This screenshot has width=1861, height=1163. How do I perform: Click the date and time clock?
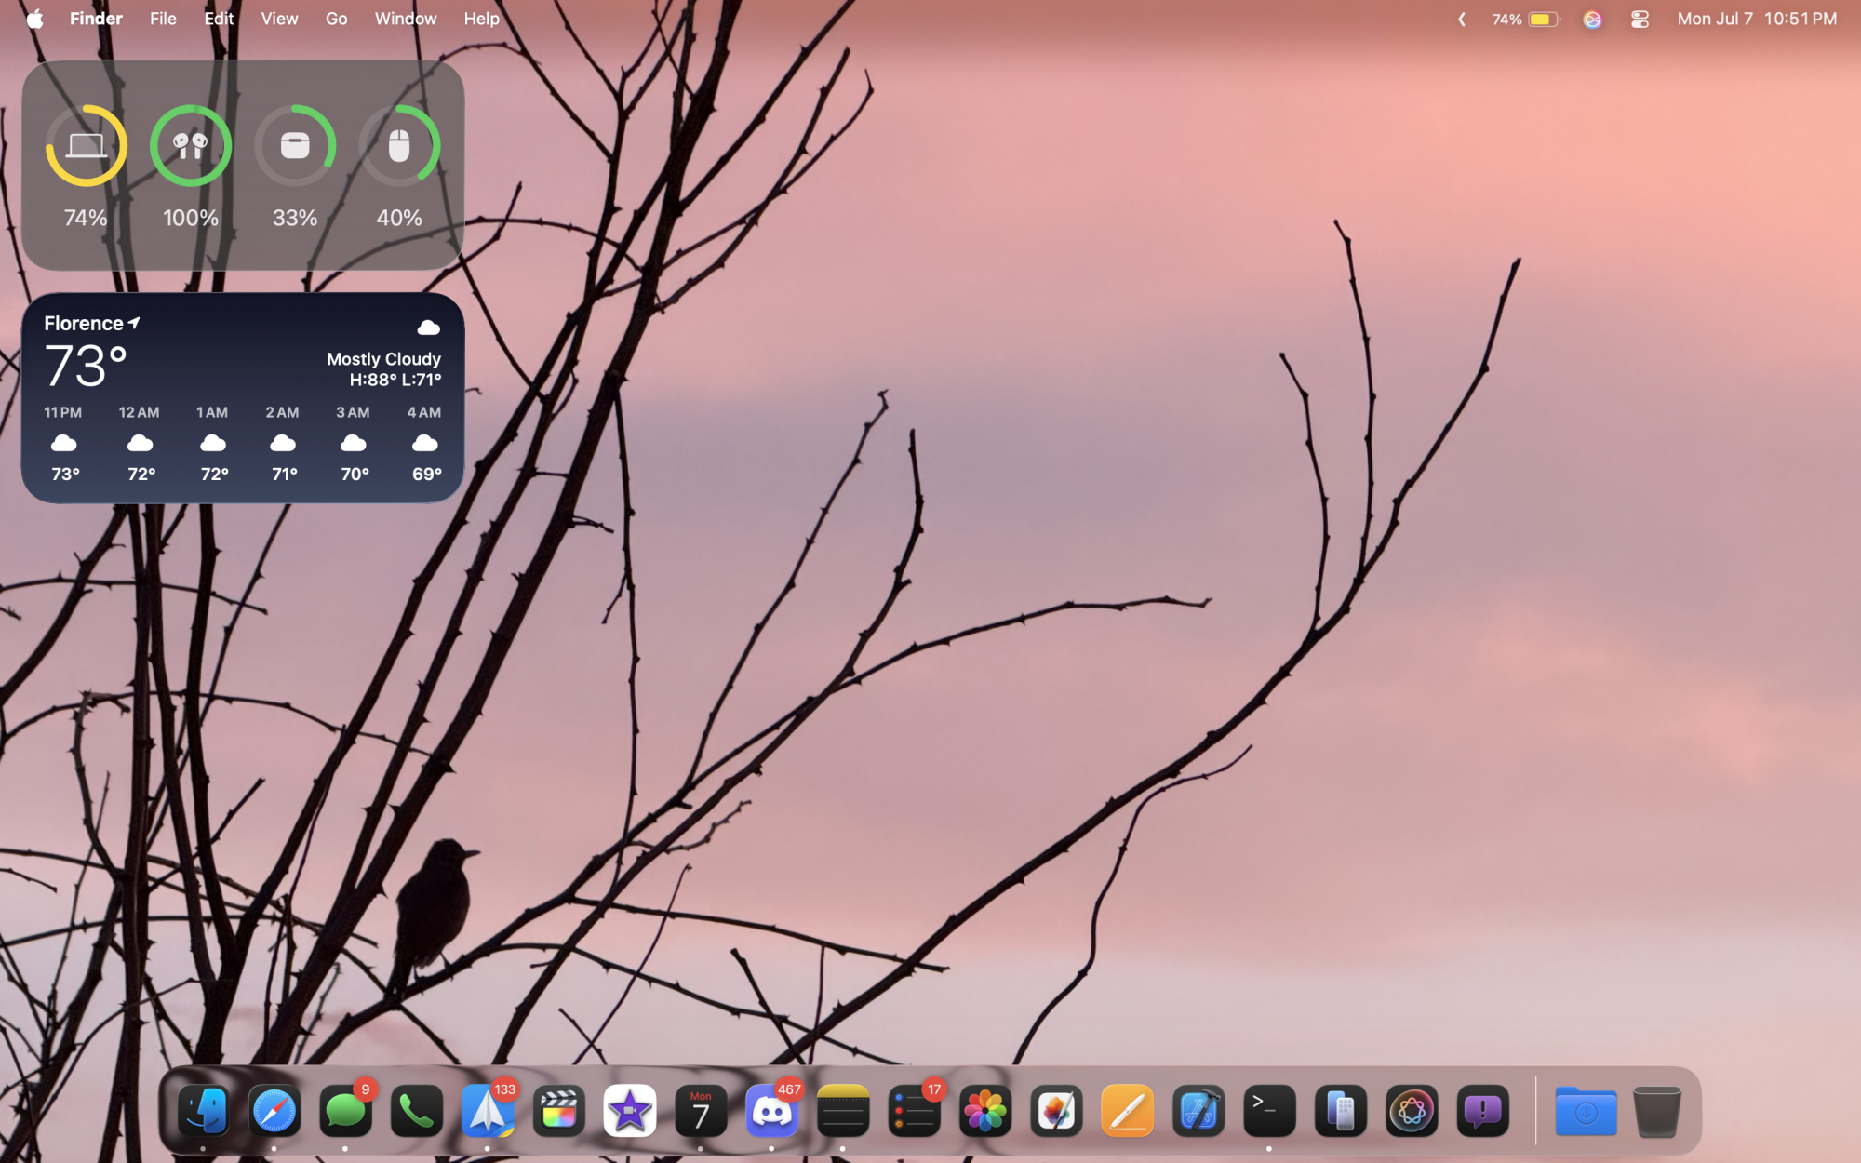[1757, 19]
